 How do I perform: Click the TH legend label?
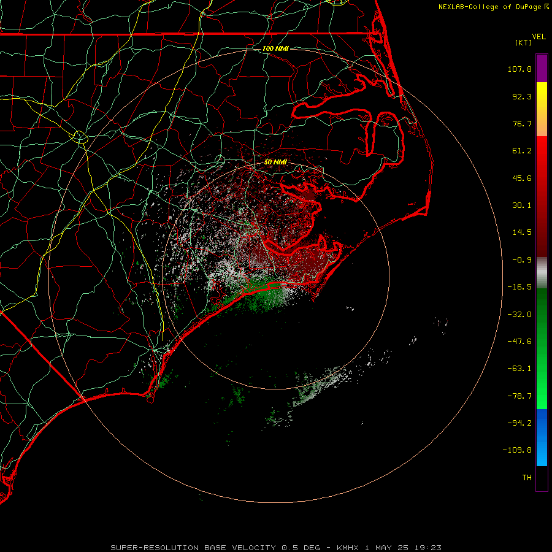tap(527, 478)
